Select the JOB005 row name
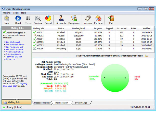Viewport: 156px width, 117px height. tap(40, 45)
